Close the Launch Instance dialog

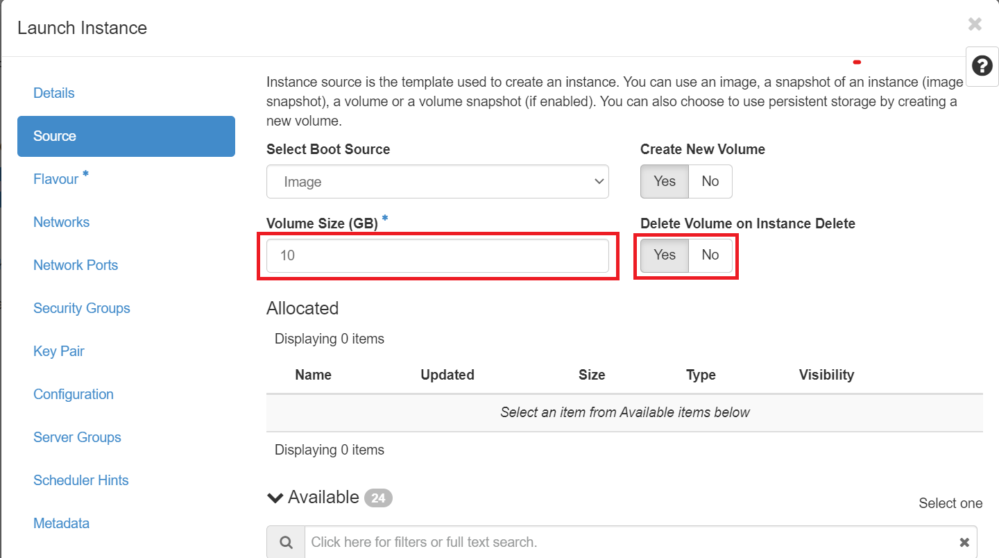pos(975,24)
